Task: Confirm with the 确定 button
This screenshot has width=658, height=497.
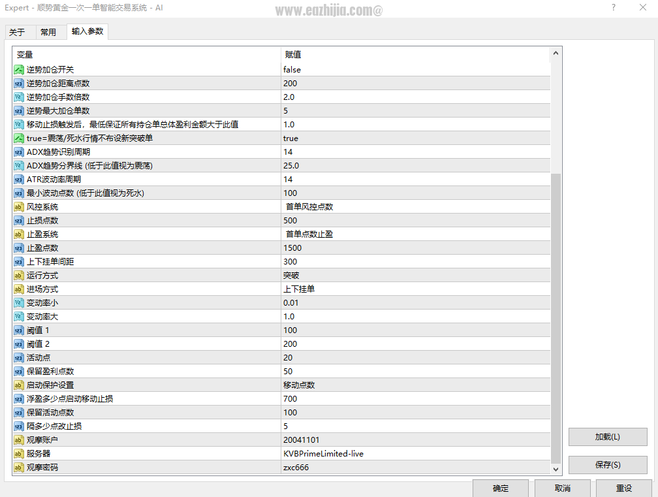Action: (x=501, y=489)
